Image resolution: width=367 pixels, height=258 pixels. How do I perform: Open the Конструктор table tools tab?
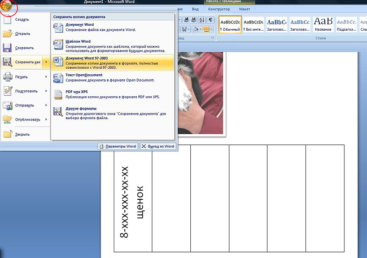pos(219,9)
